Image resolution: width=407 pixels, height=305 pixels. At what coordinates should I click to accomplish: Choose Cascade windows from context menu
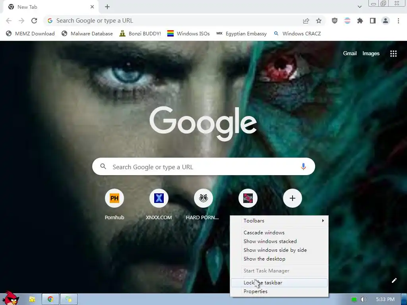tap(279, 233)
